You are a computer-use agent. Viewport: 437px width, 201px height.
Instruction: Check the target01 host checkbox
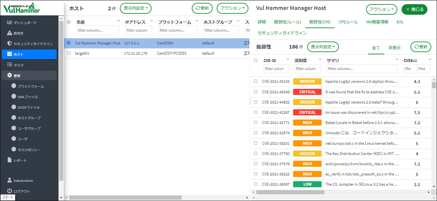coord(69,53)
